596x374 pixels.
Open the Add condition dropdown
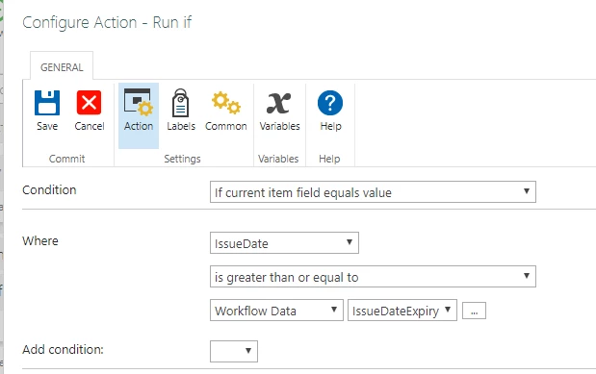click(234, 351)
